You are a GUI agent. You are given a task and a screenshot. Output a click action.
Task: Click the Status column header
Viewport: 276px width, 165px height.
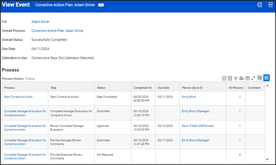coord(101,88)
